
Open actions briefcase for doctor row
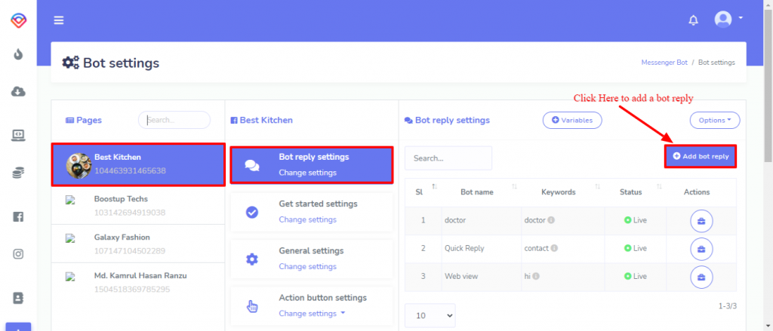[x=701, y=221]
